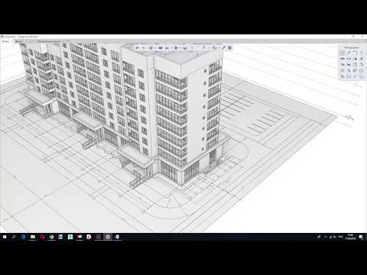Click the red Opera icon on the taskbar

point(42,237)
